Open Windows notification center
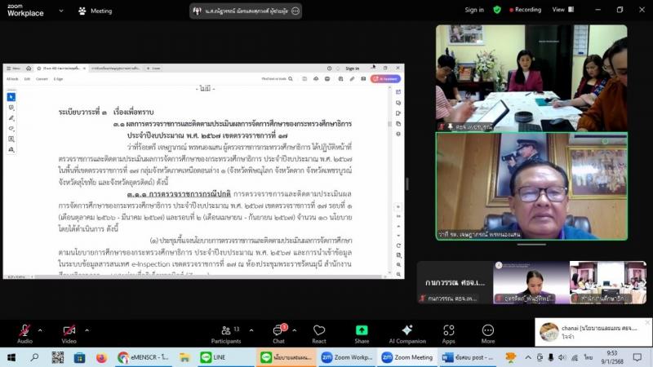 point(637,357)
